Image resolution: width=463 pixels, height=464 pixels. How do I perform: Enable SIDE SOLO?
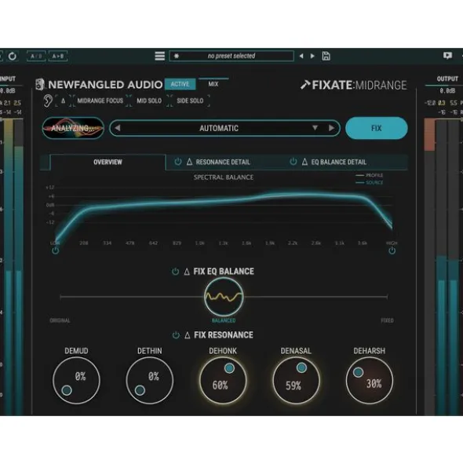pos(190,100)
